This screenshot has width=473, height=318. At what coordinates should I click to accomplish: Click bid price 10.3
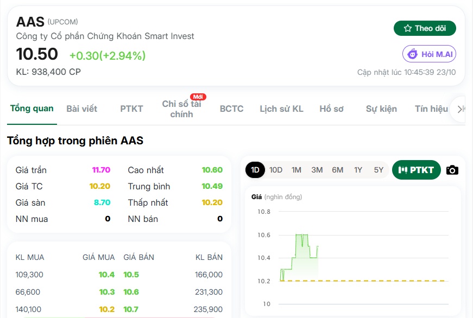[x=107, y=292]
